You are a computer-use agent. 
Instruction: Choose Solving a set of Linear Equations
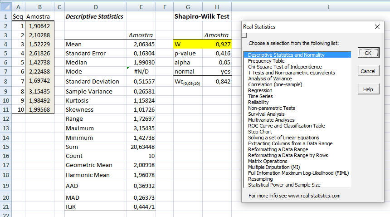point(297,138)
